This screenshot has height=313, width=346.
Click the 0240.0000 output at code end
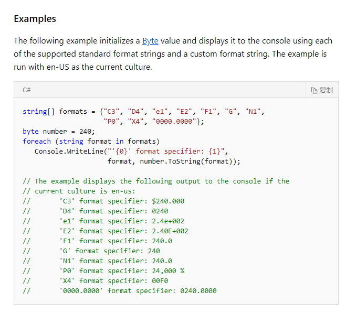tap(198, 290)
